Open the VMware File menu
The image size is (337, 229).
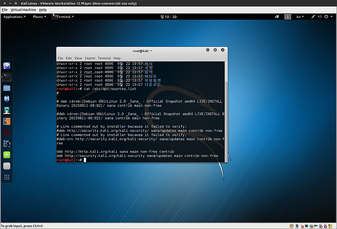tap(5, 10)
